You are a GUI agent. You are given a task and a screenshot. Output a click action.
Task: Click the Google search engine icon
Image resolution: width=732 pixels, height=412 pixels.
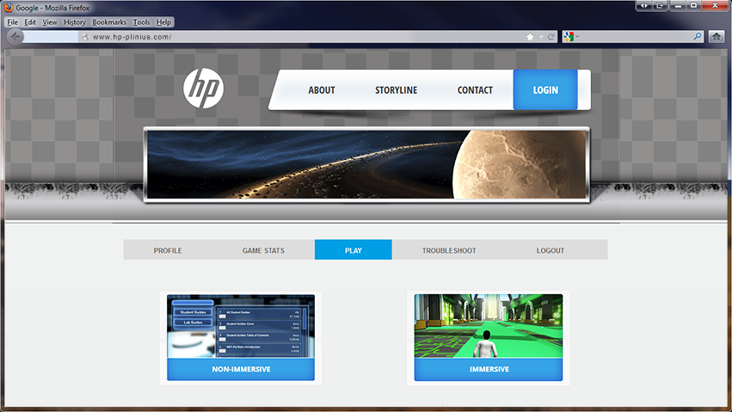[569, 36]
